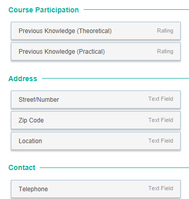Select the Zip Code label text
This screenshot has width=189, height=199.
pyautogui.click(x=31, y=120)
